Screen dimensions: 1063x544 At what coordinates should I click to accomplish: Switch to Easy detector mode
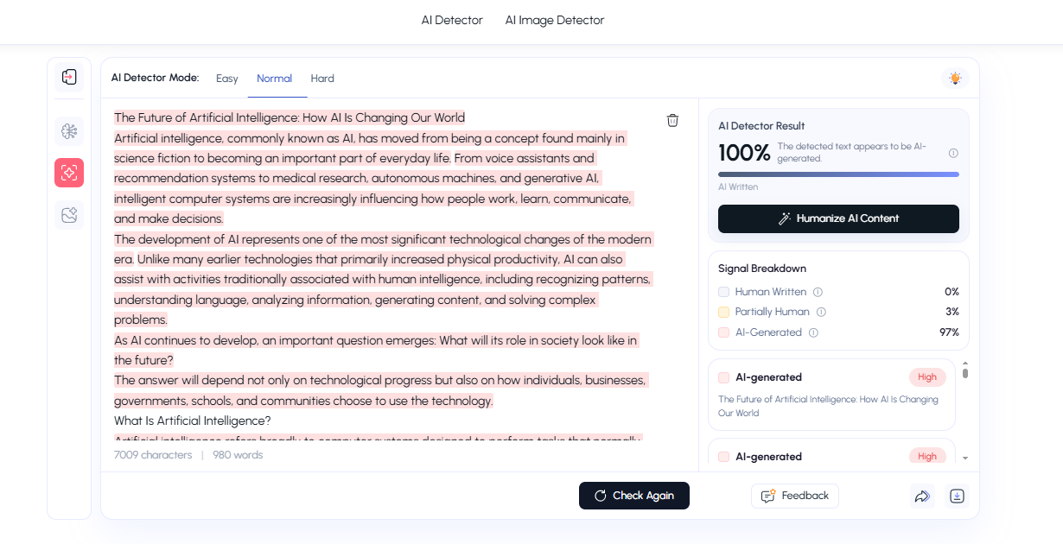[227, 79]
